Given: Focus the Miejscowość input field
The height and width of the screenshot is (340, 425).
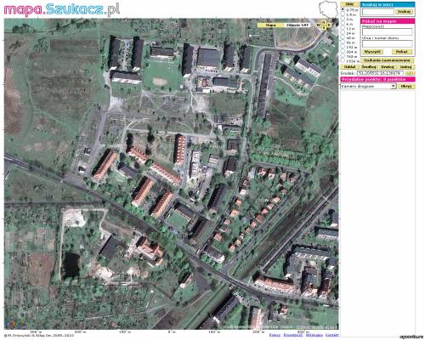Looking at the screenshot, I should point(388,32).
